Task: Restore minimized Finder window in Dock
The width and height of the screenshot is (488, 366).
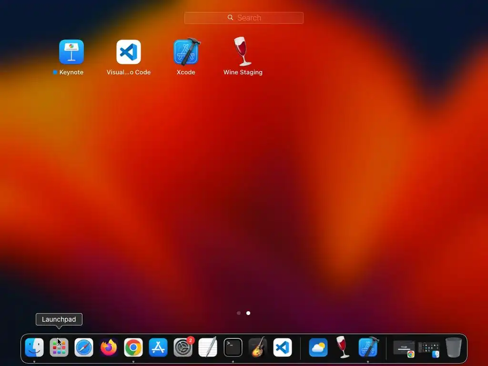Action: pyautogui.click(x=429, y=349)
